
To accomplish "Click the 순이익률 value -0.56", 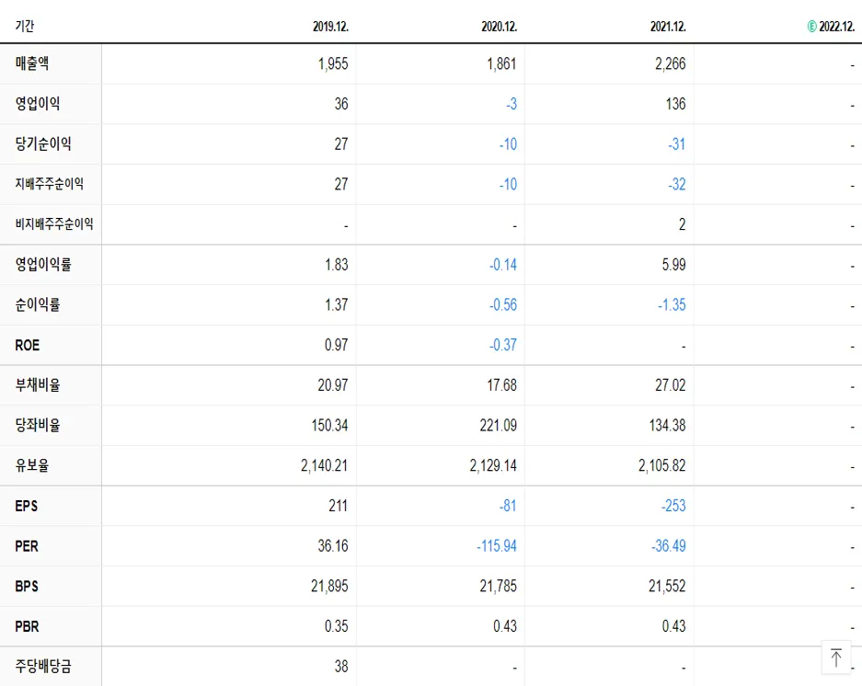I will 503,304.
